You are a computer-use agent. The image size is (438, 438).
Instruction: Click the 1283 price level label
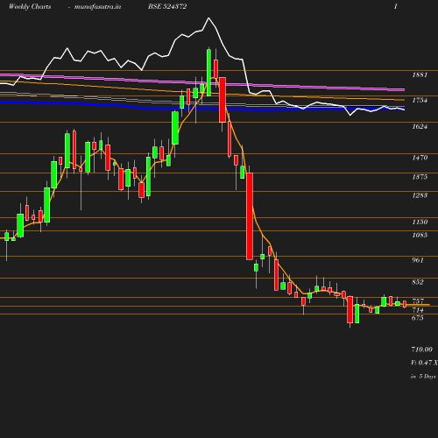(x=420, y=195)
